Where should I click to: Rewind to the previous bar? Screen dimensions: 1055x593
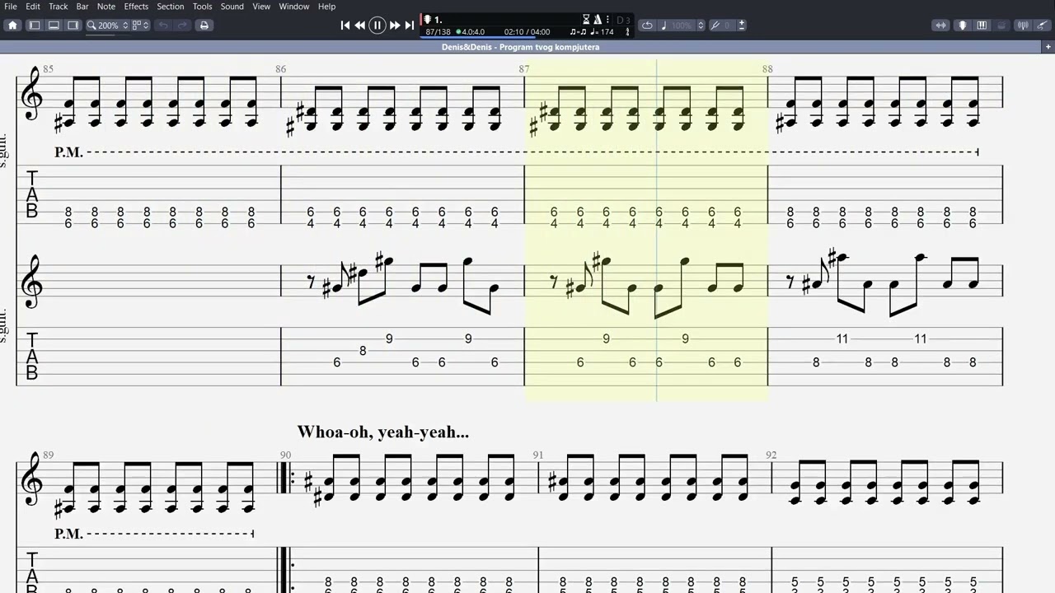[360, 26]
